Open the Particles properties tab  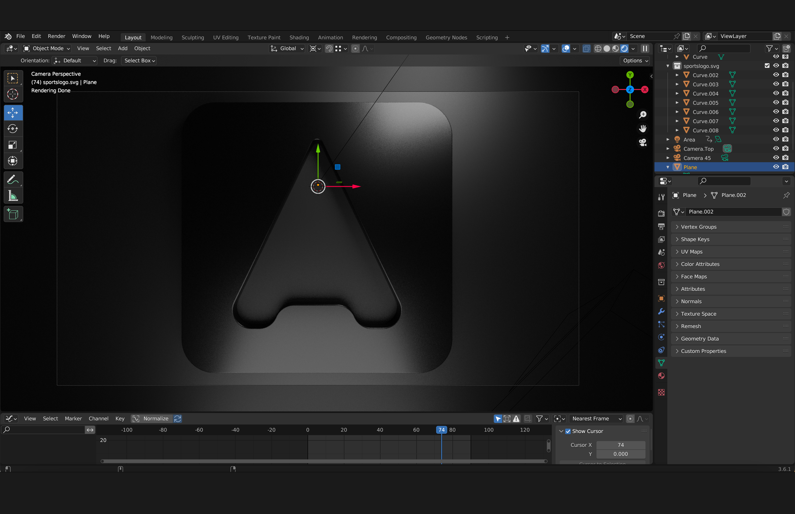coord(661,324)
